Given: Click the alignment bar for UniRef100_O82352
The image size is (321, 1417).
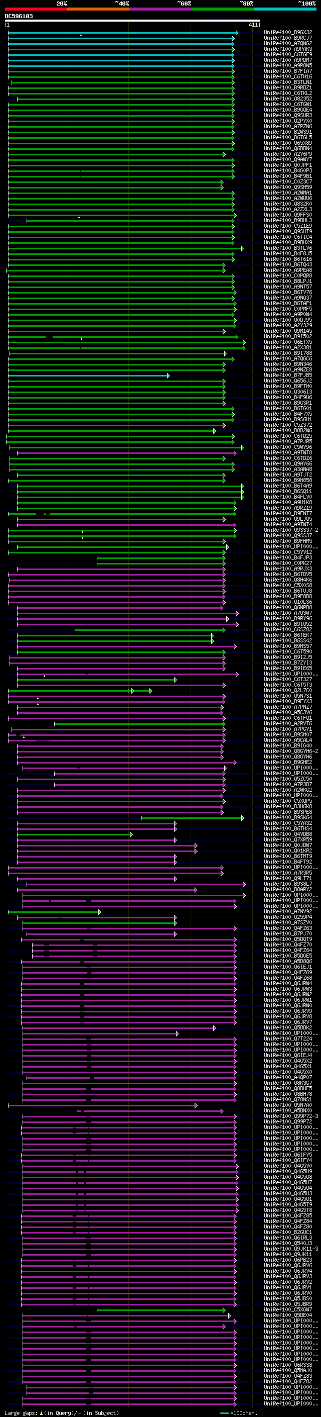Looking at the screenshot, I should [126, 99].
